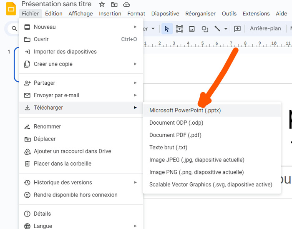Open the Format menu
The width and height of the screenshot is (292, 229).
[136, 14]
